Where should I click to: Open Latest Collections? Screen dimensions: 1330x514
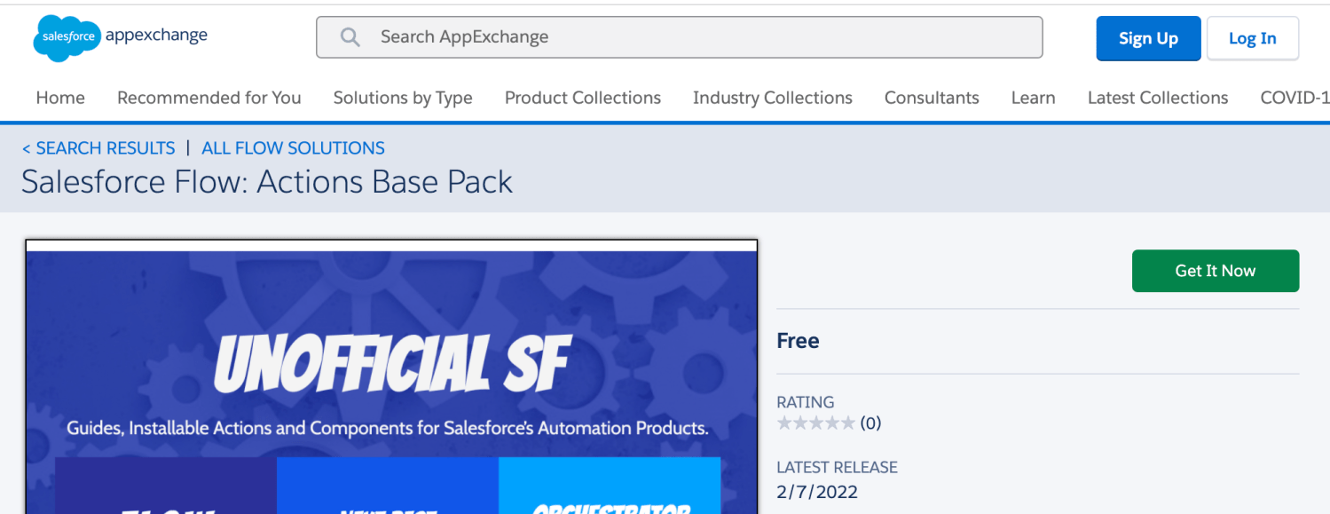1158,98
